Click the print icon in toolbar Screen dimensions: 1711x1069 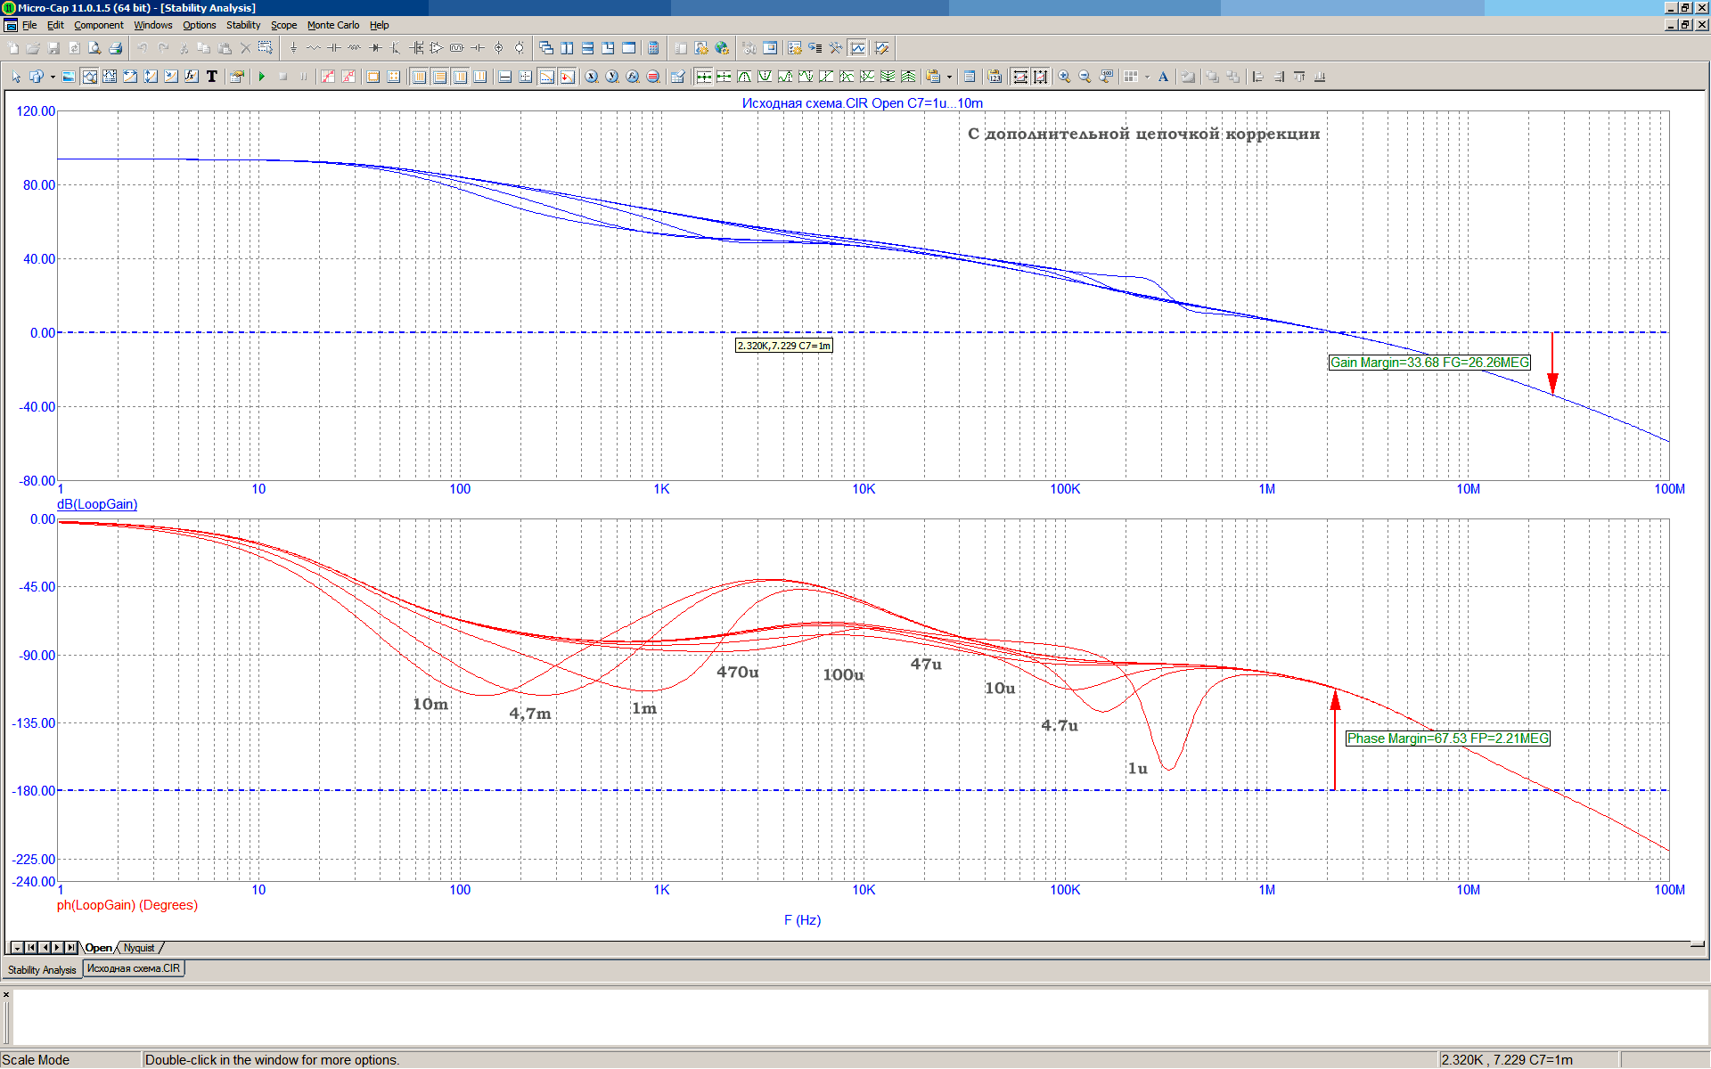115,48
